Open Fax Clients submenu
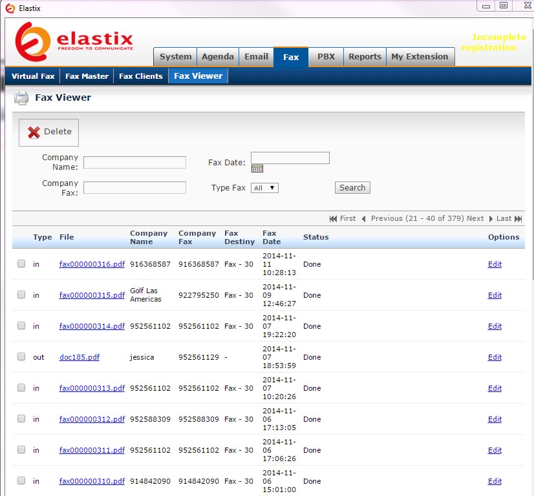 click(141, 76)
